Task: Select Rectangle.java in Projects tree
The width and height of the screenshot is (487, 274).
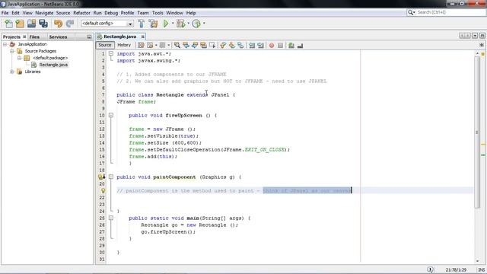Action: [x=53, y=65]
